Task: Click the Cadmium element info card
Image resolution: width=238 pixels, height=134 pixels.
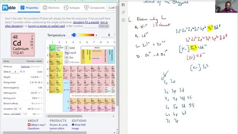Action: tap(23, 45)
